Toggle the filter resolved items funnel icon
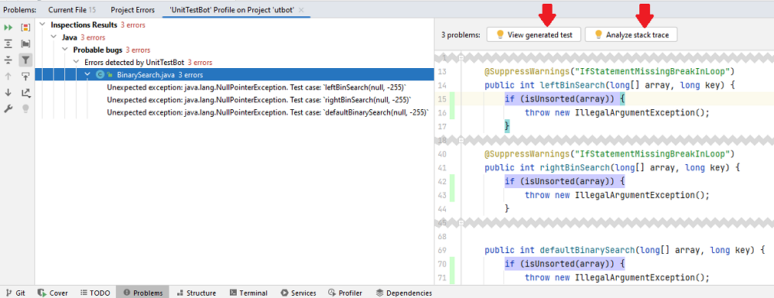 (26, 60)
